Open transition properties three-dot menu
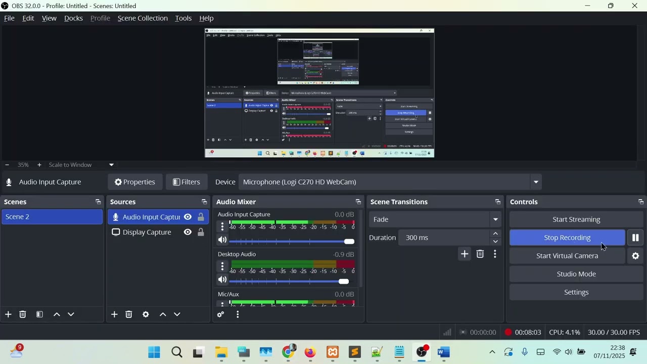Screen dimensions: 647x364 pos(495,254)
